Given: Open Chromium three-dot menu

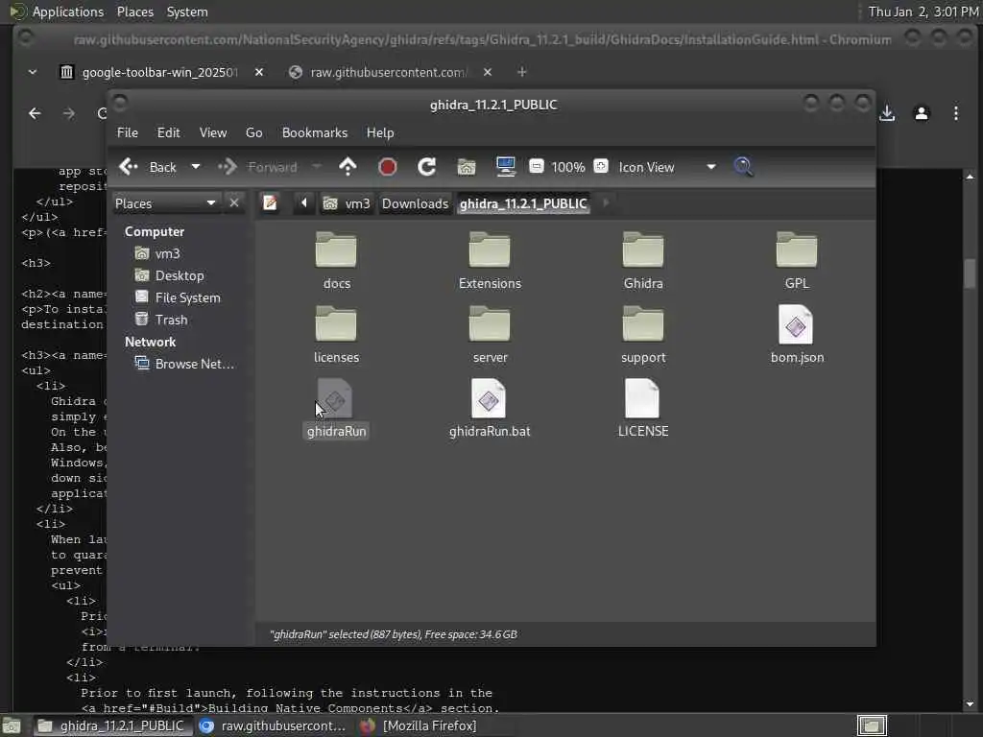Looking at the screenshot, I should pos(956,113).
